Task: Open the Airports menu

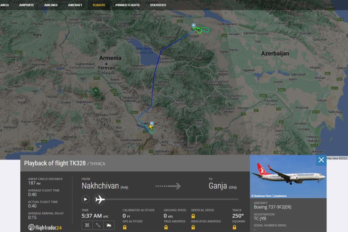Action: coord(27,5)
